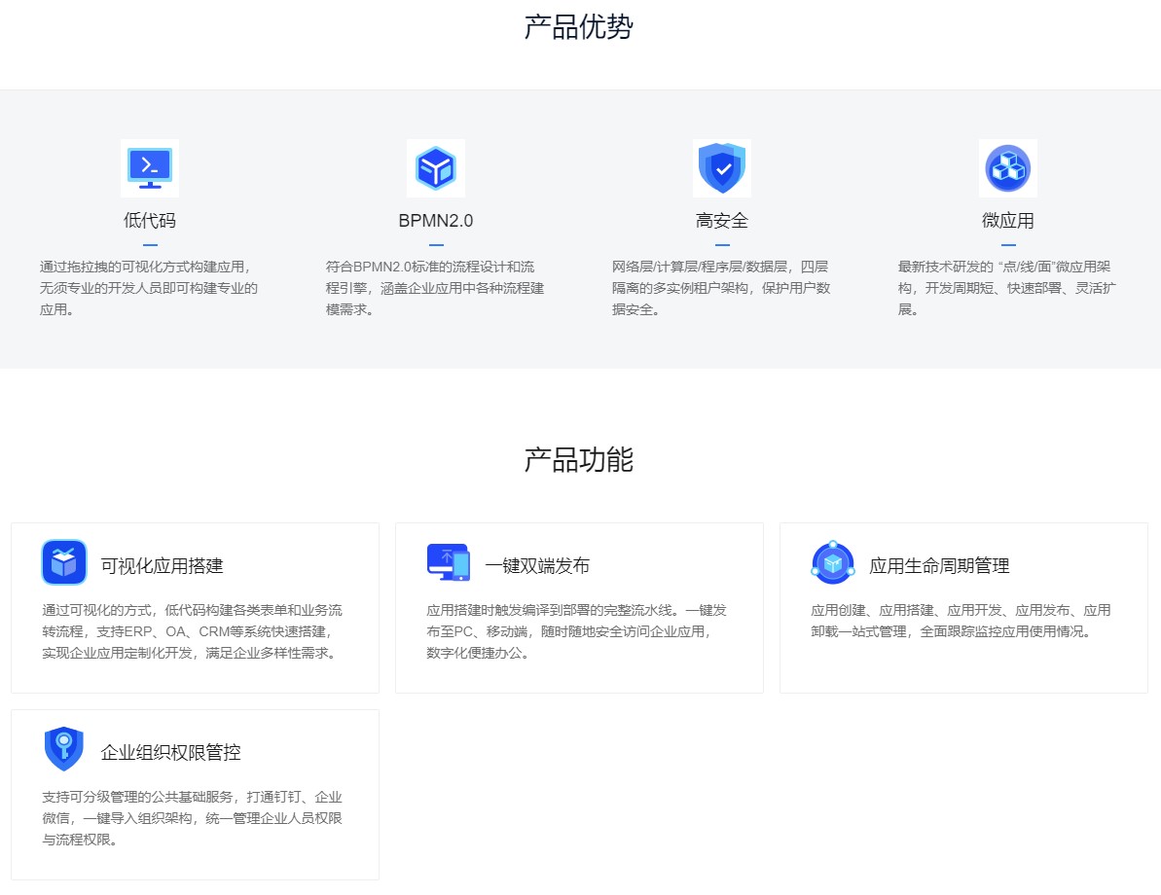This screenshot has height=895, width=1161.
Task: Click the low-code monitor terminal icon
Action: 149,168
